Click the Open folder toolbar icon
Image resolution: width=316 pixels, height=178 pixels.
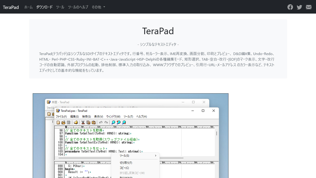tap(63, 122)
